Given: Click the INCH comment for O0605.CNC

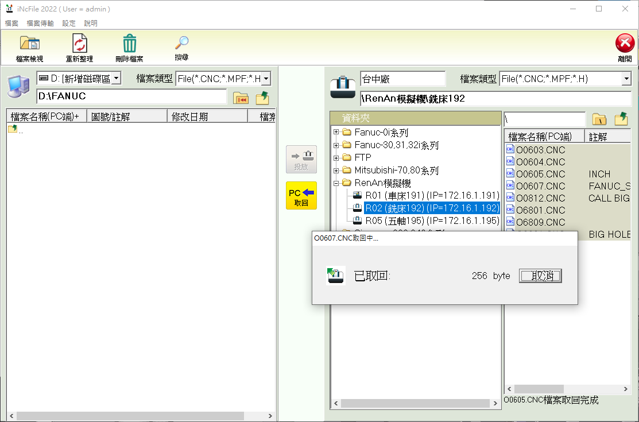Looking at the screenshot, I should click(599, 174).
